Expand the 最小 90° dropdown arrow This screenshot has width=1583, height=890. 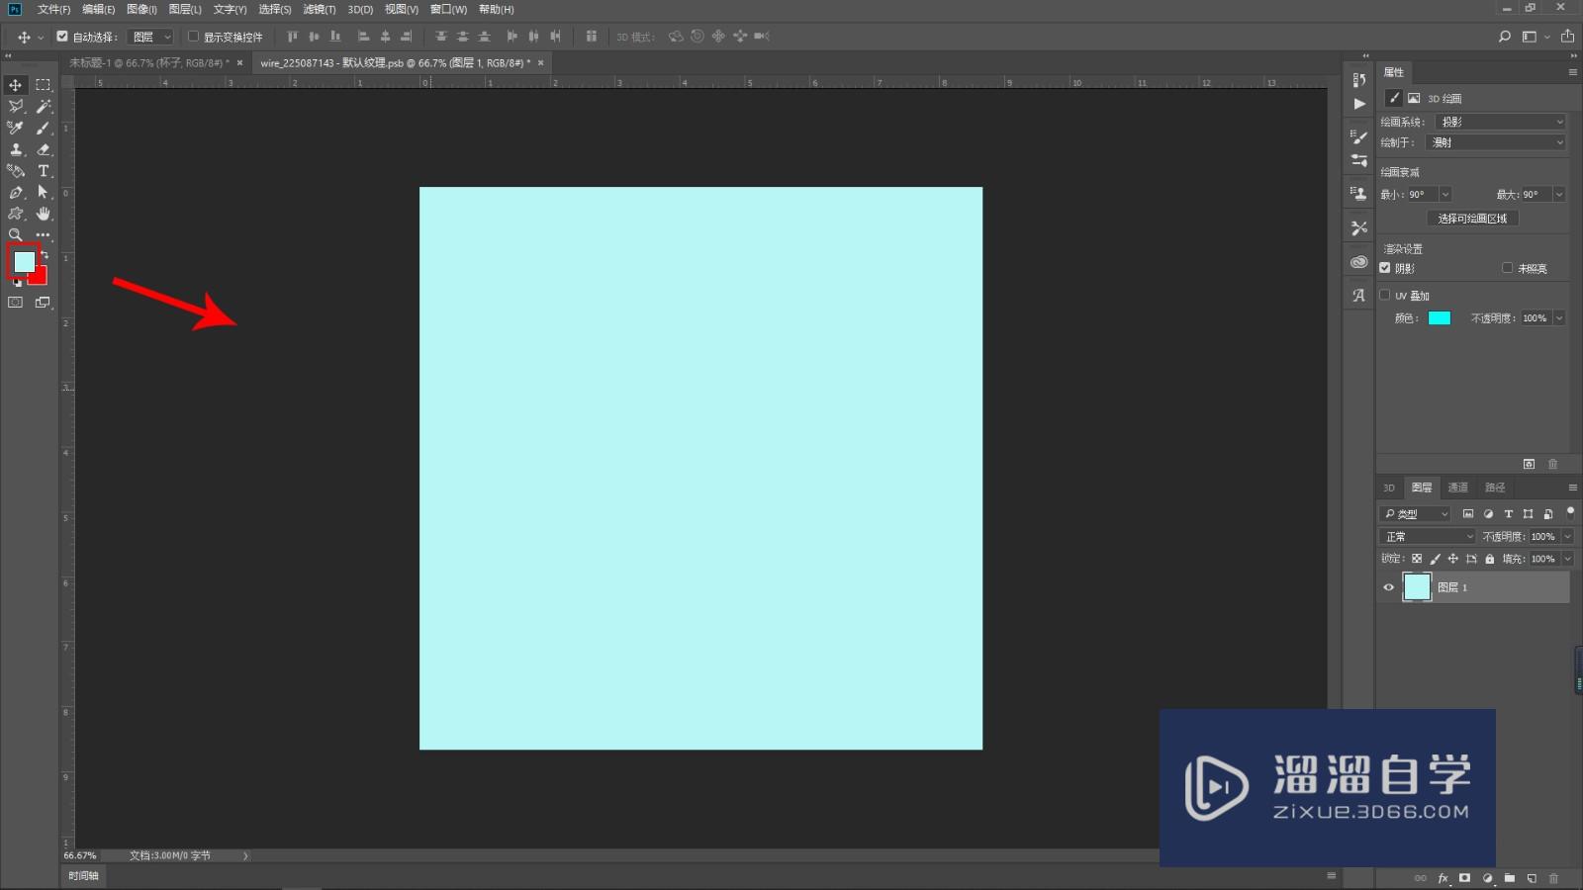click(1445, 195)
